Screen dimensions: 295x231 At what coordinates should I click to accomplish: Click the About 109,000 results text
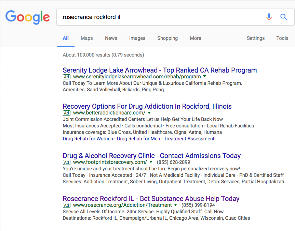pyautogui.click(x=103, y=55)
